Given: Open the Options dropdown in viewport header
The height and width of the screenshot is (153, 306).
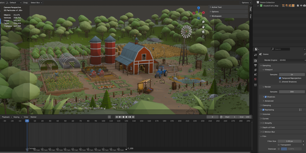Looking at the screenshot, I should coord(246,3).
